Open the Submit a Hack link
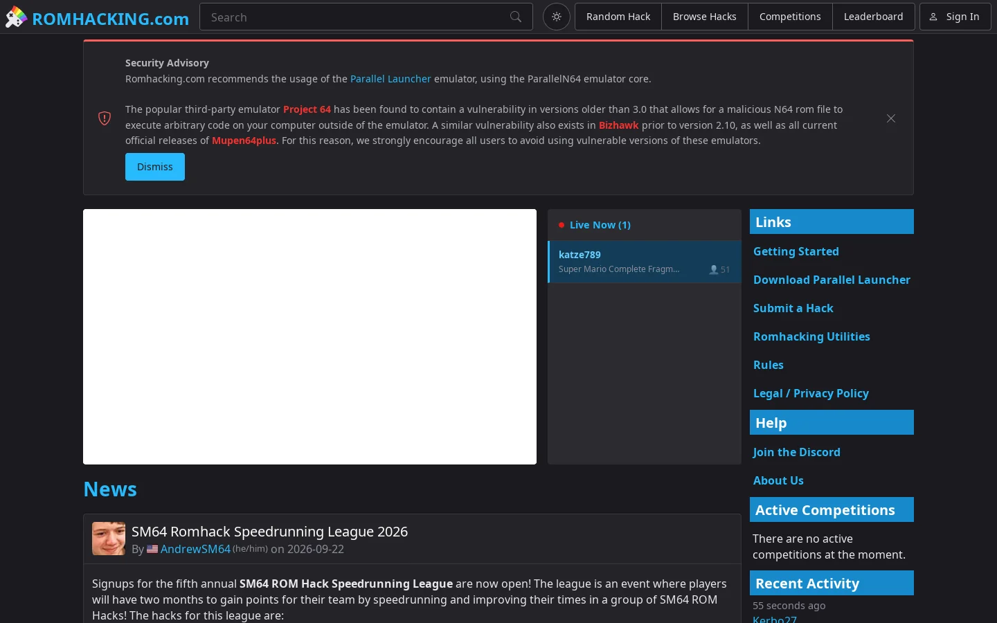 (x=793, y=308)
